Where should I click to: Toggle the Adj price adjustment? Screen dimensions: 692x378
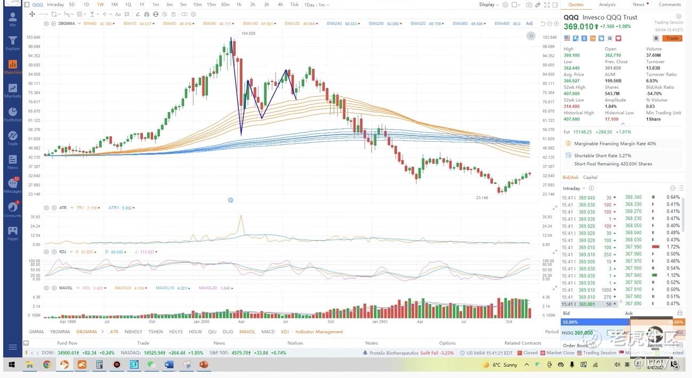tap(529, 23)
